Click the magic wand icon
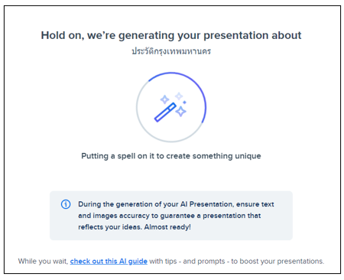 pyautogui.click(x=165, y=112)
